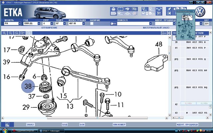Click the triple shopping carts icon
Screen dimensions: 213x133
[x=159, y=9]
